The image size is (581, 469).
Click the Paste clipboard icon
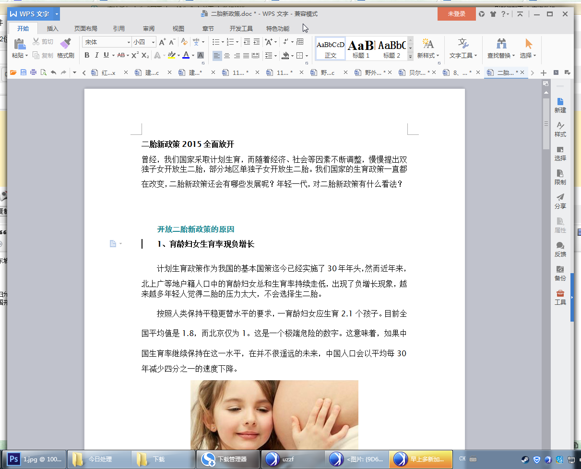tap(20, 43)
